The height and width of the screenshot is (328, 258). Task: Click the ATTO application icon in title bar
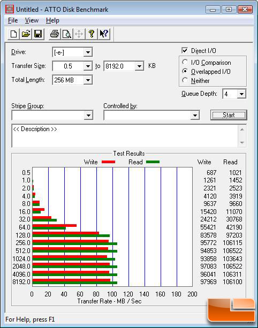[10, 9]
